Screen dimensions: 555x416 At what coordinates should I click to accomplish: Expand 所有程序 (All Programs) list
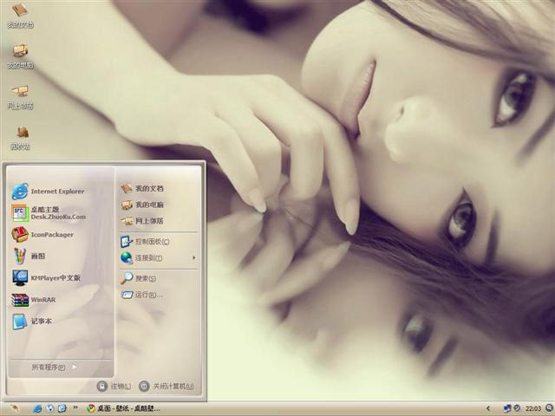click(x=54, y=367)
